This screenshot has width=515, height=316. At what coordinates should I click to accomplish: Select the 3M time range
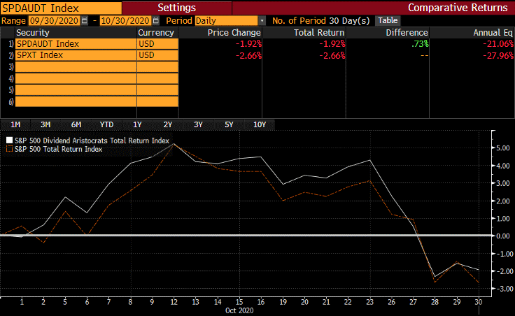[x=45, y=124]
